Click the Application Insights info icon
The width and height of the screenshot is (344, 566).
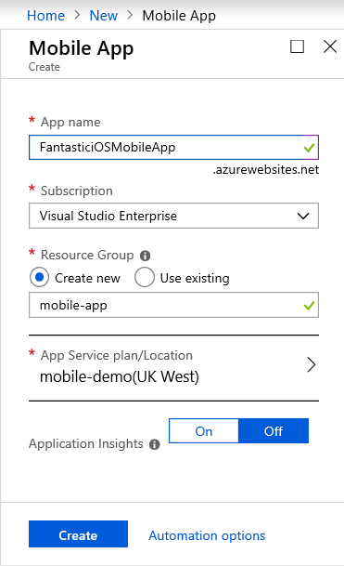(x=155, y=444)
